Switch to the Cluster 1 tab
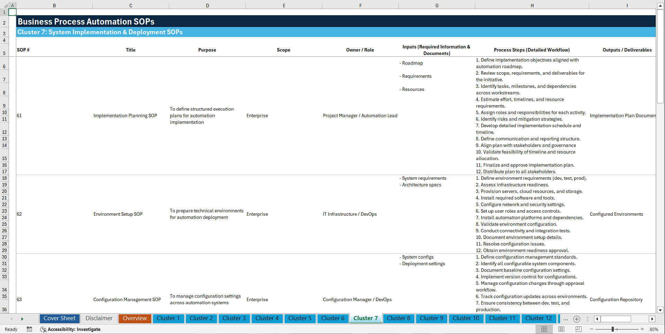 pyautogui.click(x=168, y=318)
